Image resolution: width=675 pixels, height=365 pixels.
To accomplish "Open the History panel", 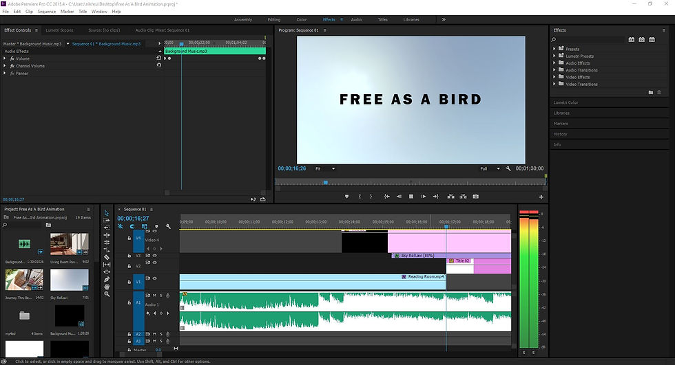I will (x=560, y=134).
